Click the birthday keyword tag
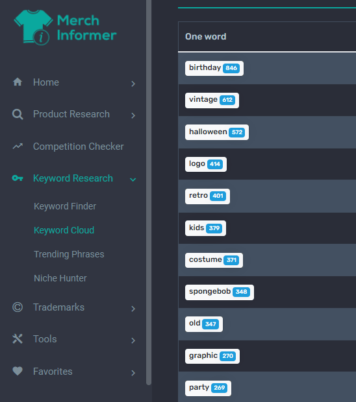 (214, 68)
